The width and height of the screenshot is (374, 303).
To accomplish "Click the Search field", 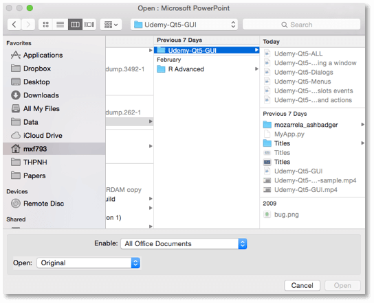I will point(301,25).
